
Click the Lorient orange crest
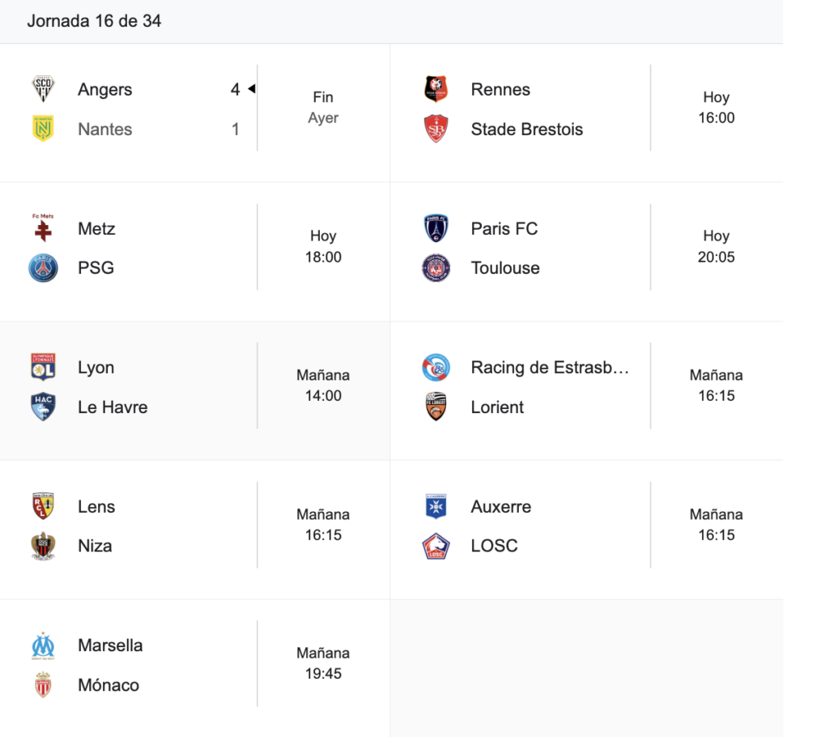coord(436,407)
